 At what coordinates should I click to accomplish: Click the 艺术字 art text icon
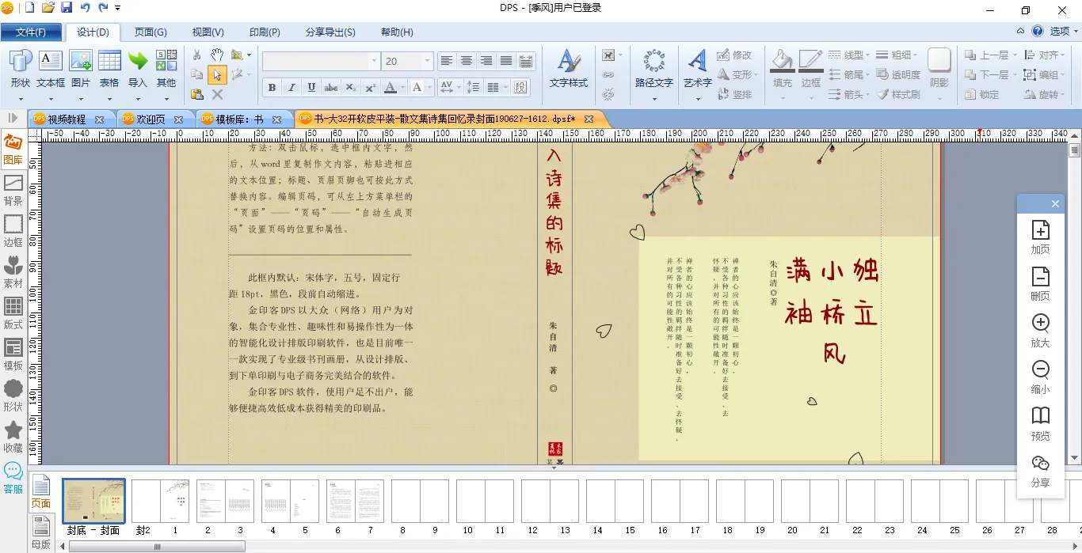(697, 68)
